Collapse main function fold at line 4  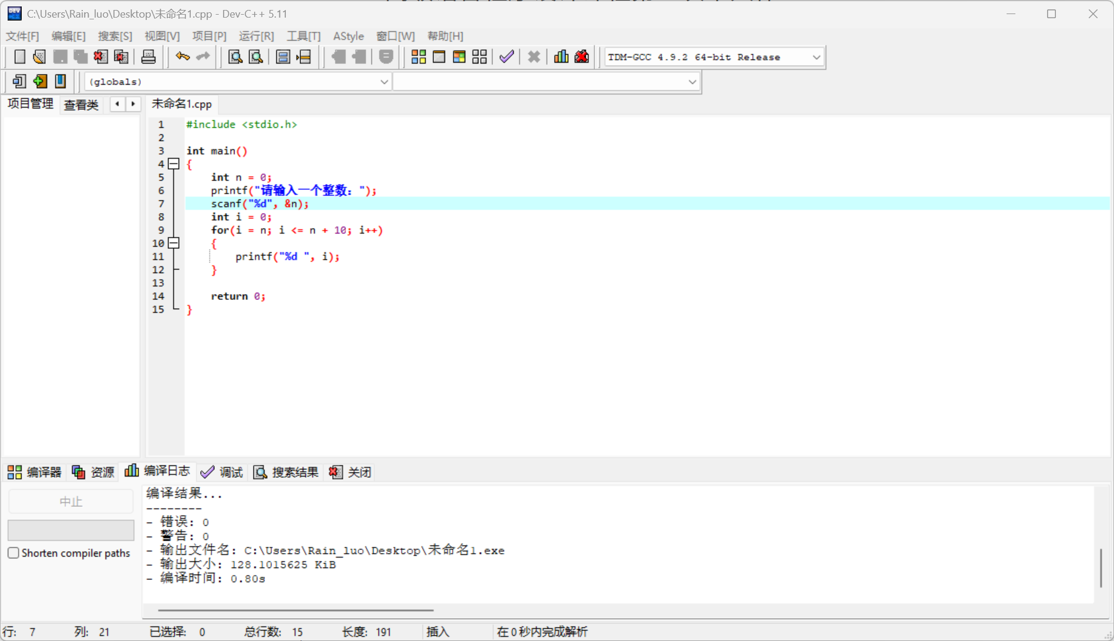tap(174, 164)
